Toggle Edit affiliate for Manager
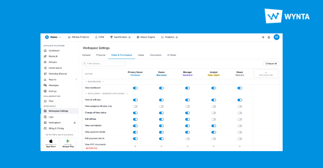The image size is (323, 168). click(187, 119)
